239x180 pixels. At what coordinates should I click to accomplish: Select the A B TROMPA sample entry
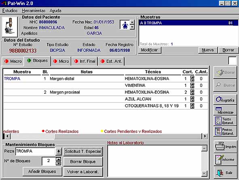[188, 23]
